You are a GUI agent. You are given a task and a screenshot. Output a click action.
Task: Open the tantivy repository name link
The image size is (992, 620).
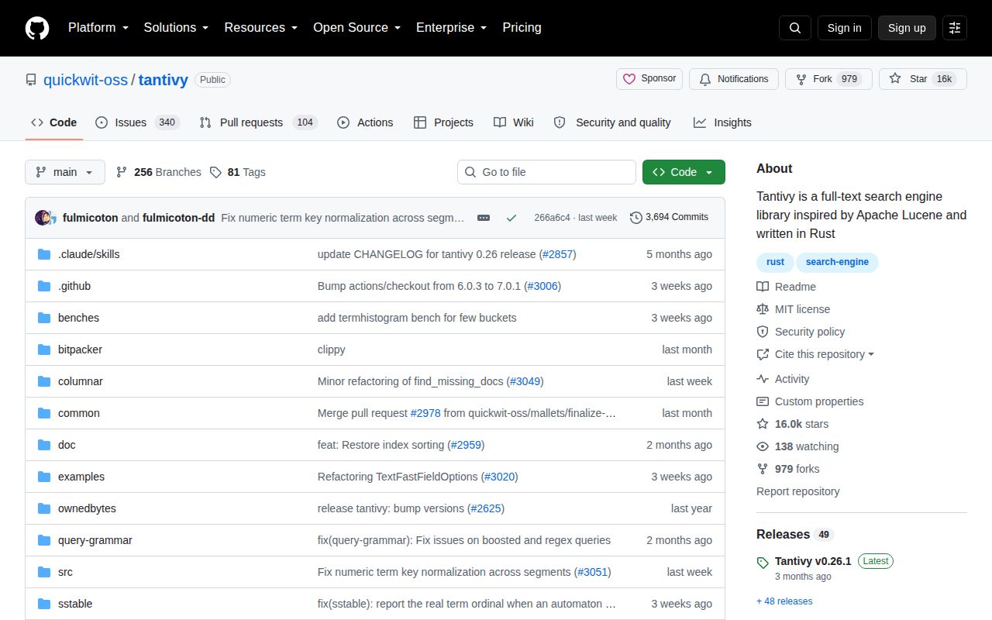164,80
